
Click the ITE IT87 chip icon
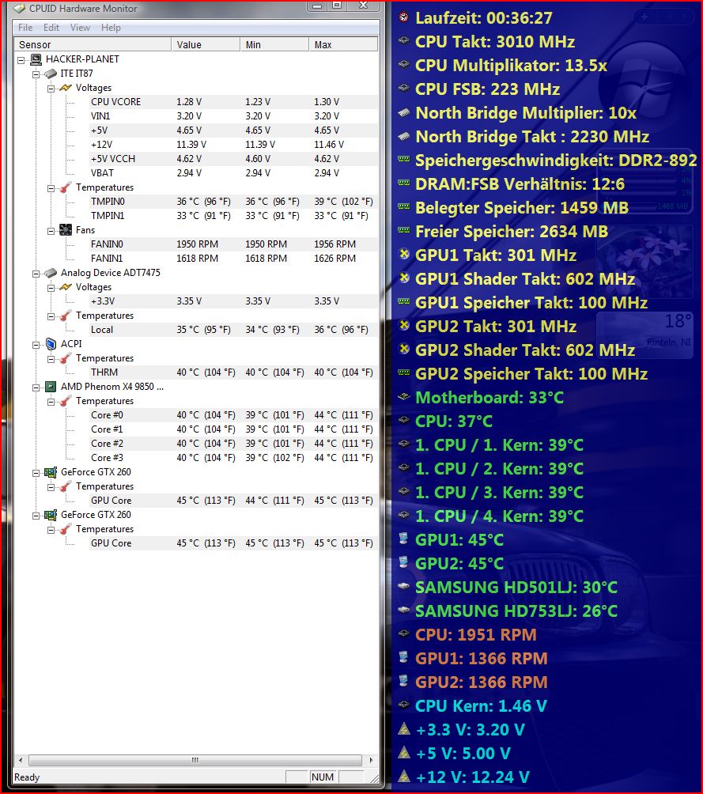51,74
